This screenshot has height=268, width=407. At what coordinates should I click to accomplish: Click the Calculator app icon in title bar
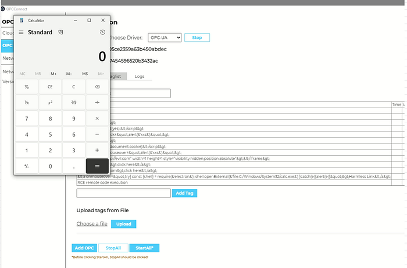pyautogui.click(x=22, y=20)
